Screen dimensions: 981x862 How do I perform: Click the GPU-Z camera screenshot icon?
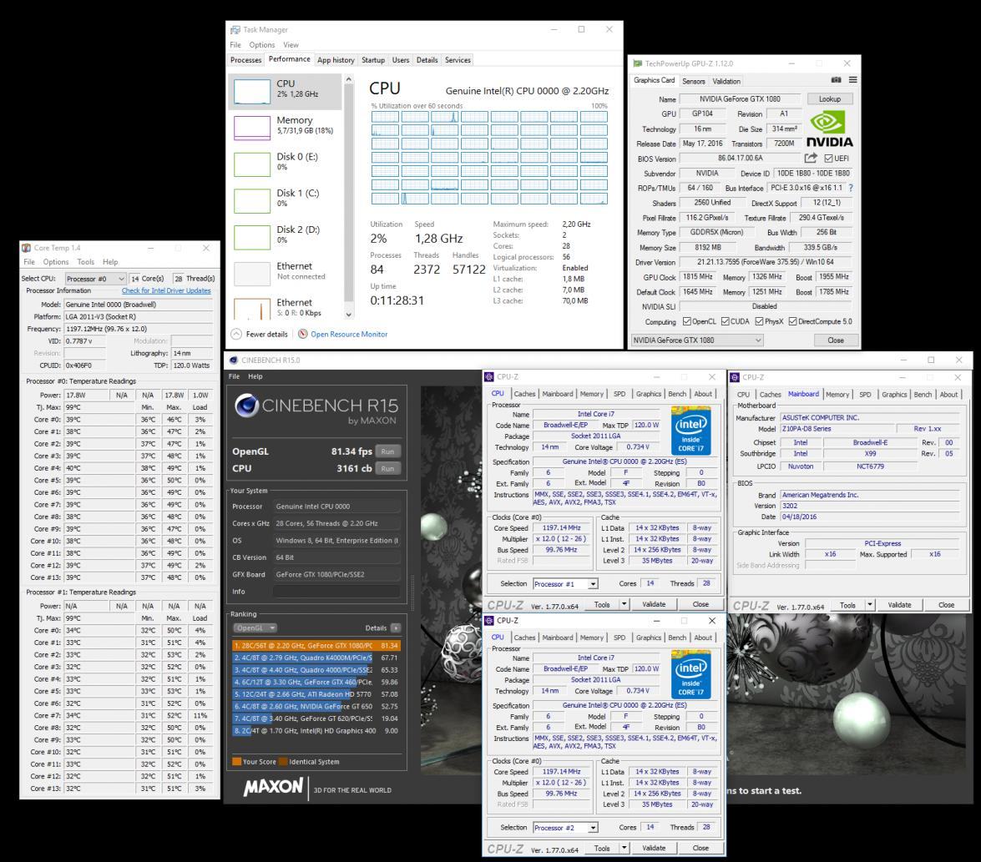[x=837, y=80]
